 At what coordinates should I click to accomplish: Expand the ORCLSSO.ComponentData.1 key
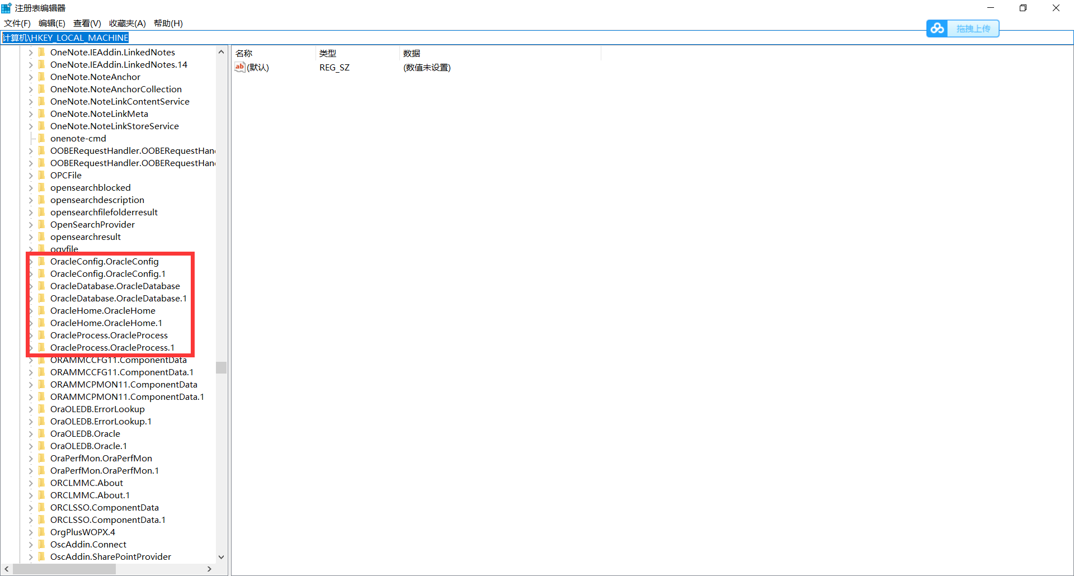click(31, 520)
